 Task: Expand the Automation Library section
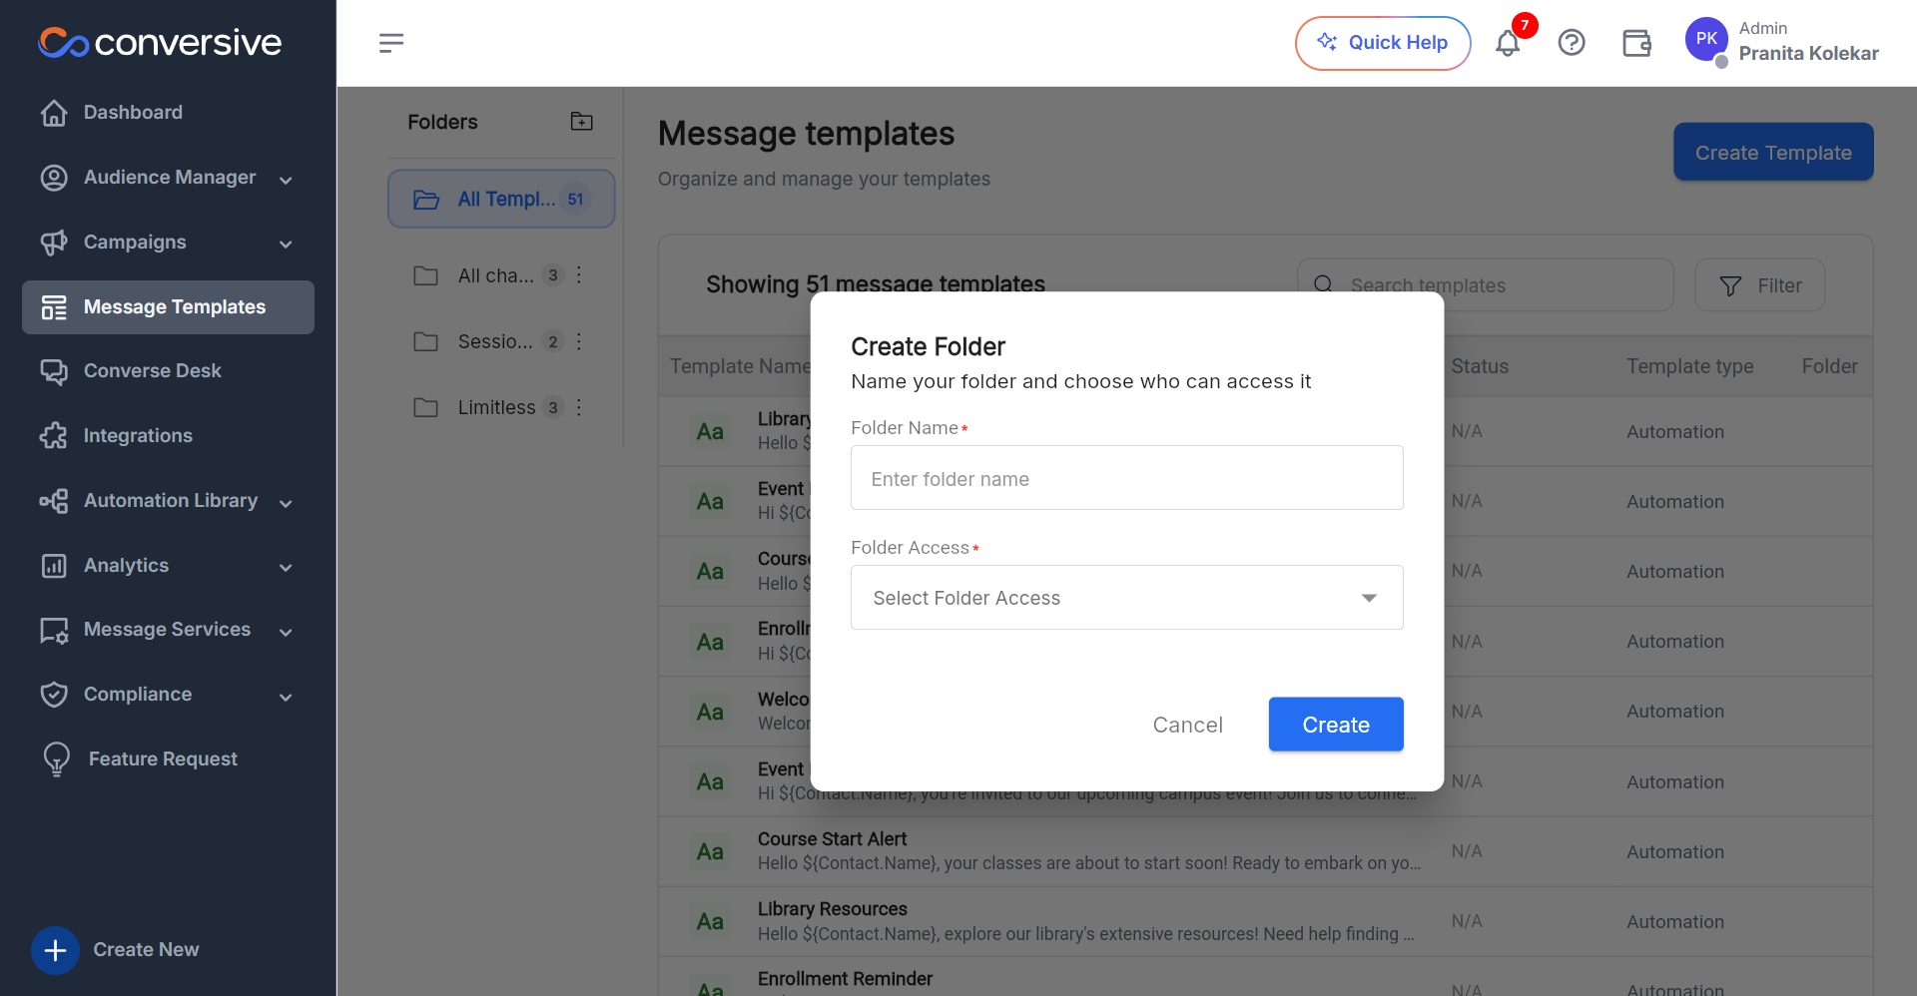286,503
